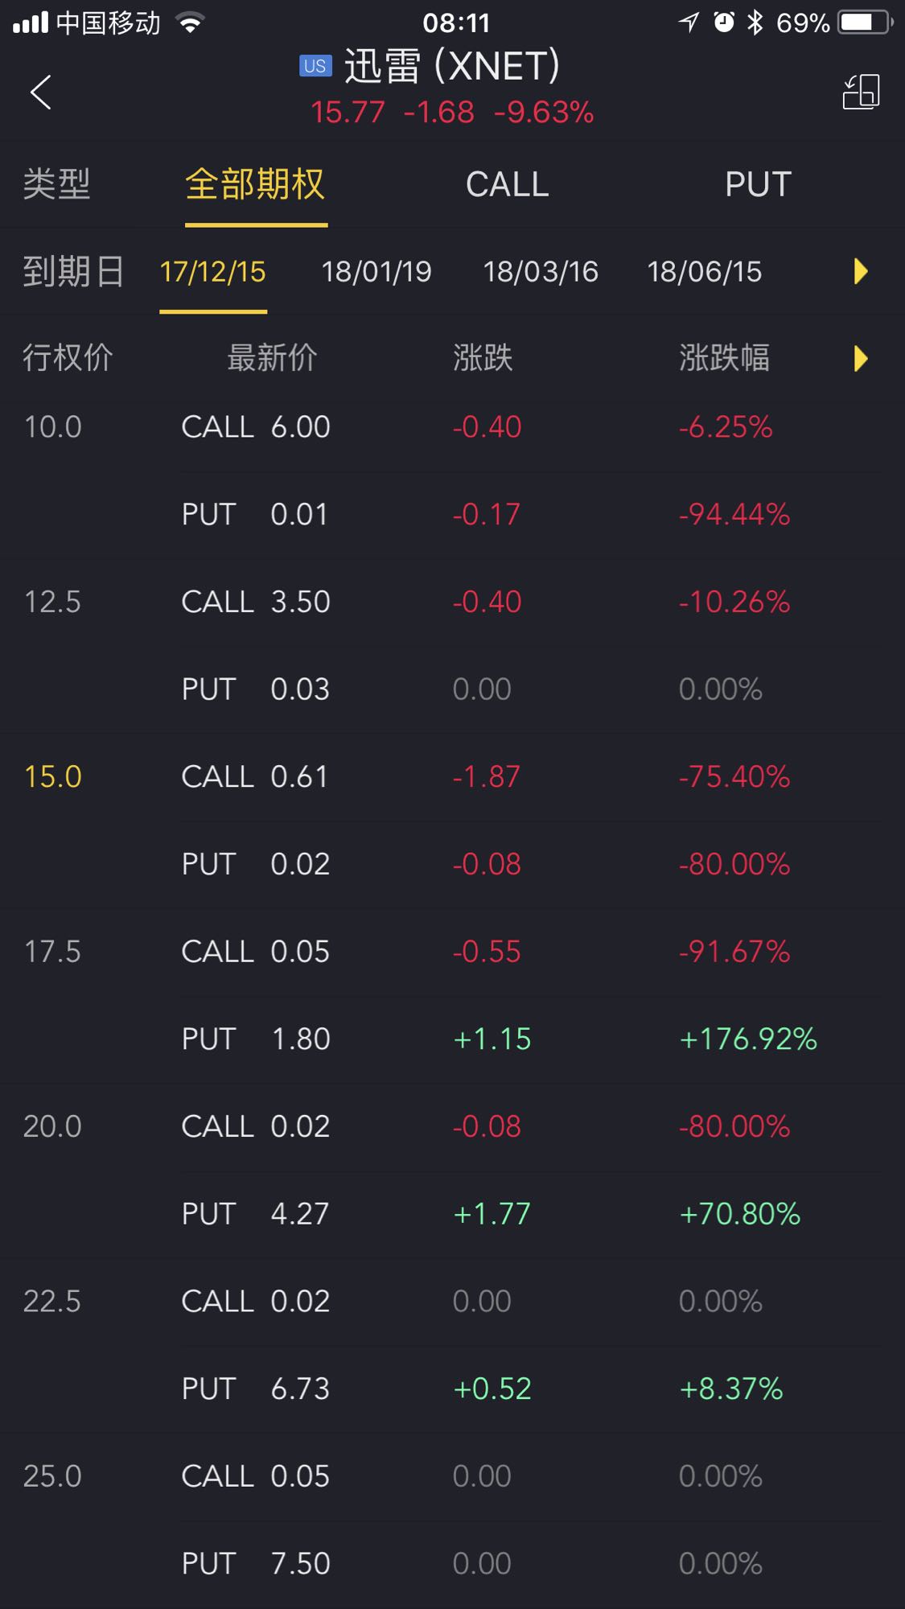905x1609 pixels.
Task: Choose expiration date 18/01/19
Action: [376, 272]
